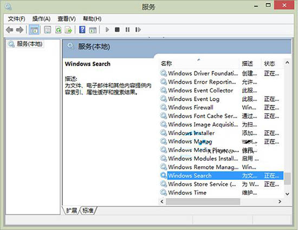Image resolution: width=298 pixels, height=230 pixels.
Task: Click gear icon of Windows Time row
Action: click(164, 193)
